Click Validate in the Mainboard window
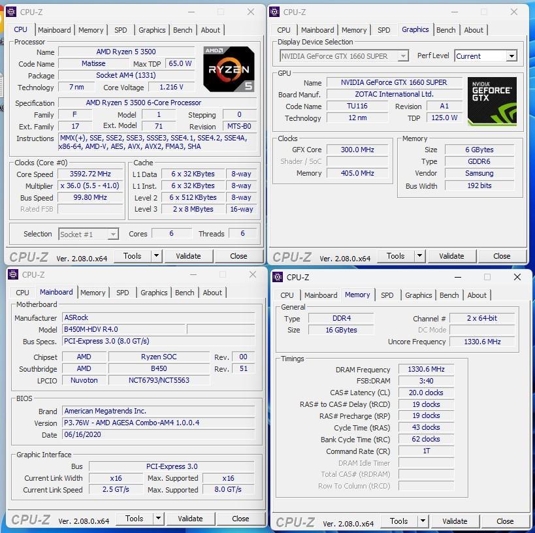 pos(190,519)
